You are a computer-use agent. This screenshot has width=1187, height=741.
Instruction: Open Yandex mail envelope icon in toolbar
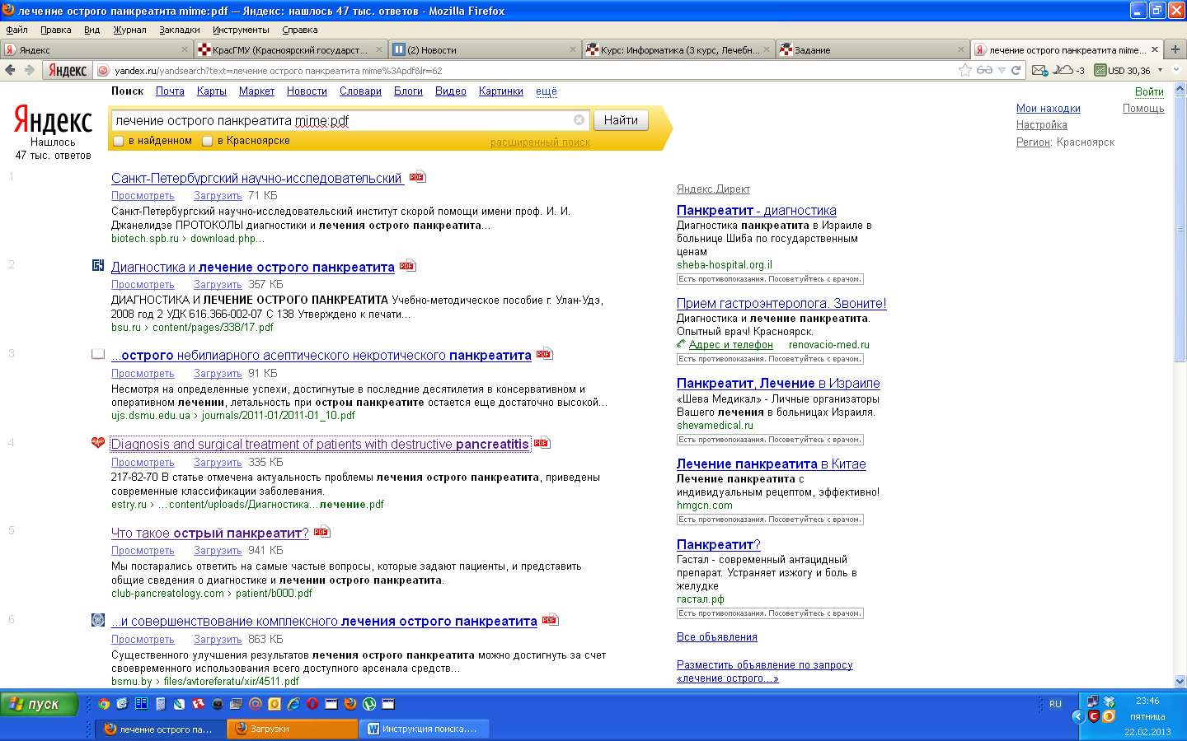(x=1039, y=70)
